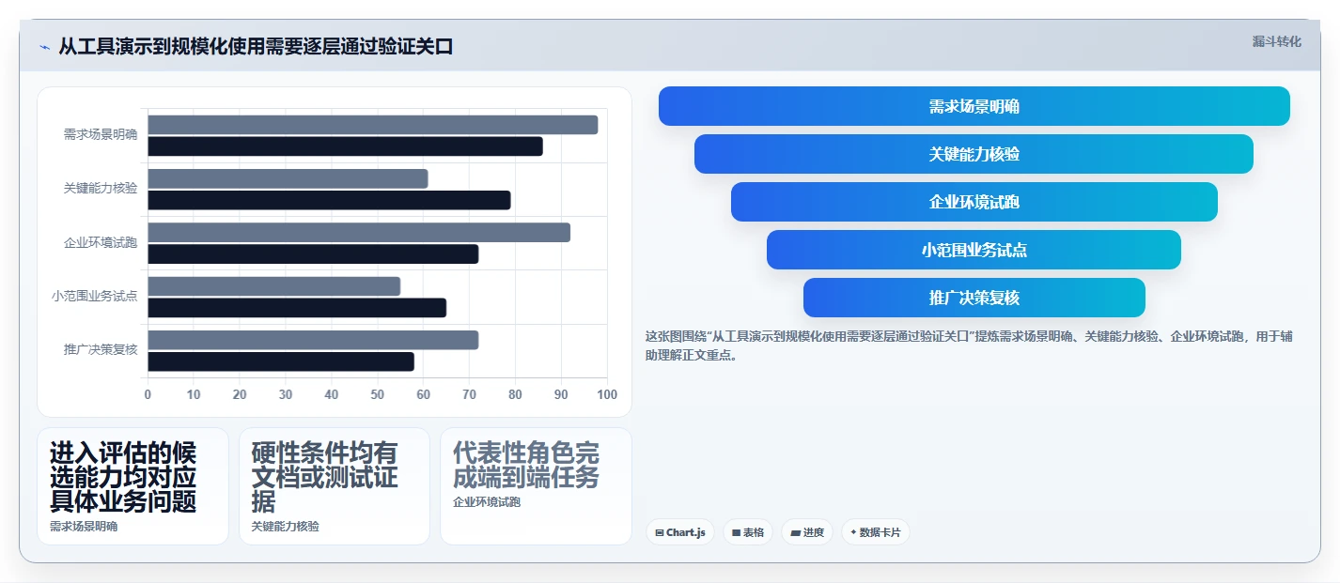Open the 硬性条件均有文档或测试证据 card
The width and height of the screenshot is (1340, 583).
point(335,486)
